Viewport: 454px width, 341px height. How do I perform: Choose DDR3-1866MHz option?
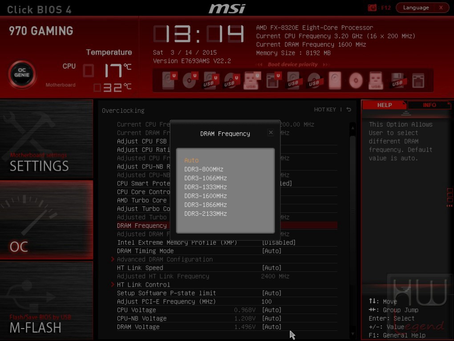(206, 205)
